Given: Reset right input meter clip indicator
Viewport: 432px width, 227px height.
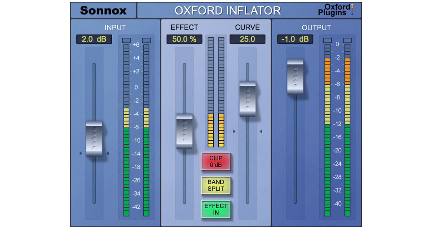Looking at the screenshot, I should coord(146,40).
